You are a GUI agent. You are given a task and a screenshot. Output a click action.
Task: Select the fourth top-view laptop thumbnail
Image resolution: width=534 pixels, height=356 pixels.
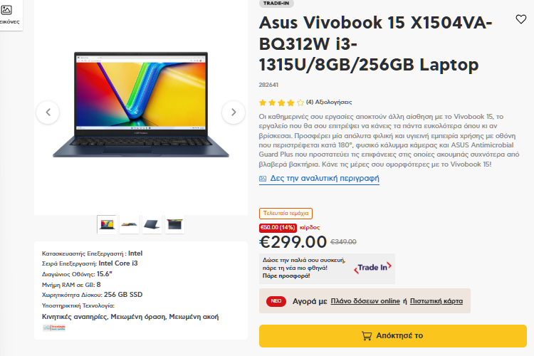coord(174,224)
